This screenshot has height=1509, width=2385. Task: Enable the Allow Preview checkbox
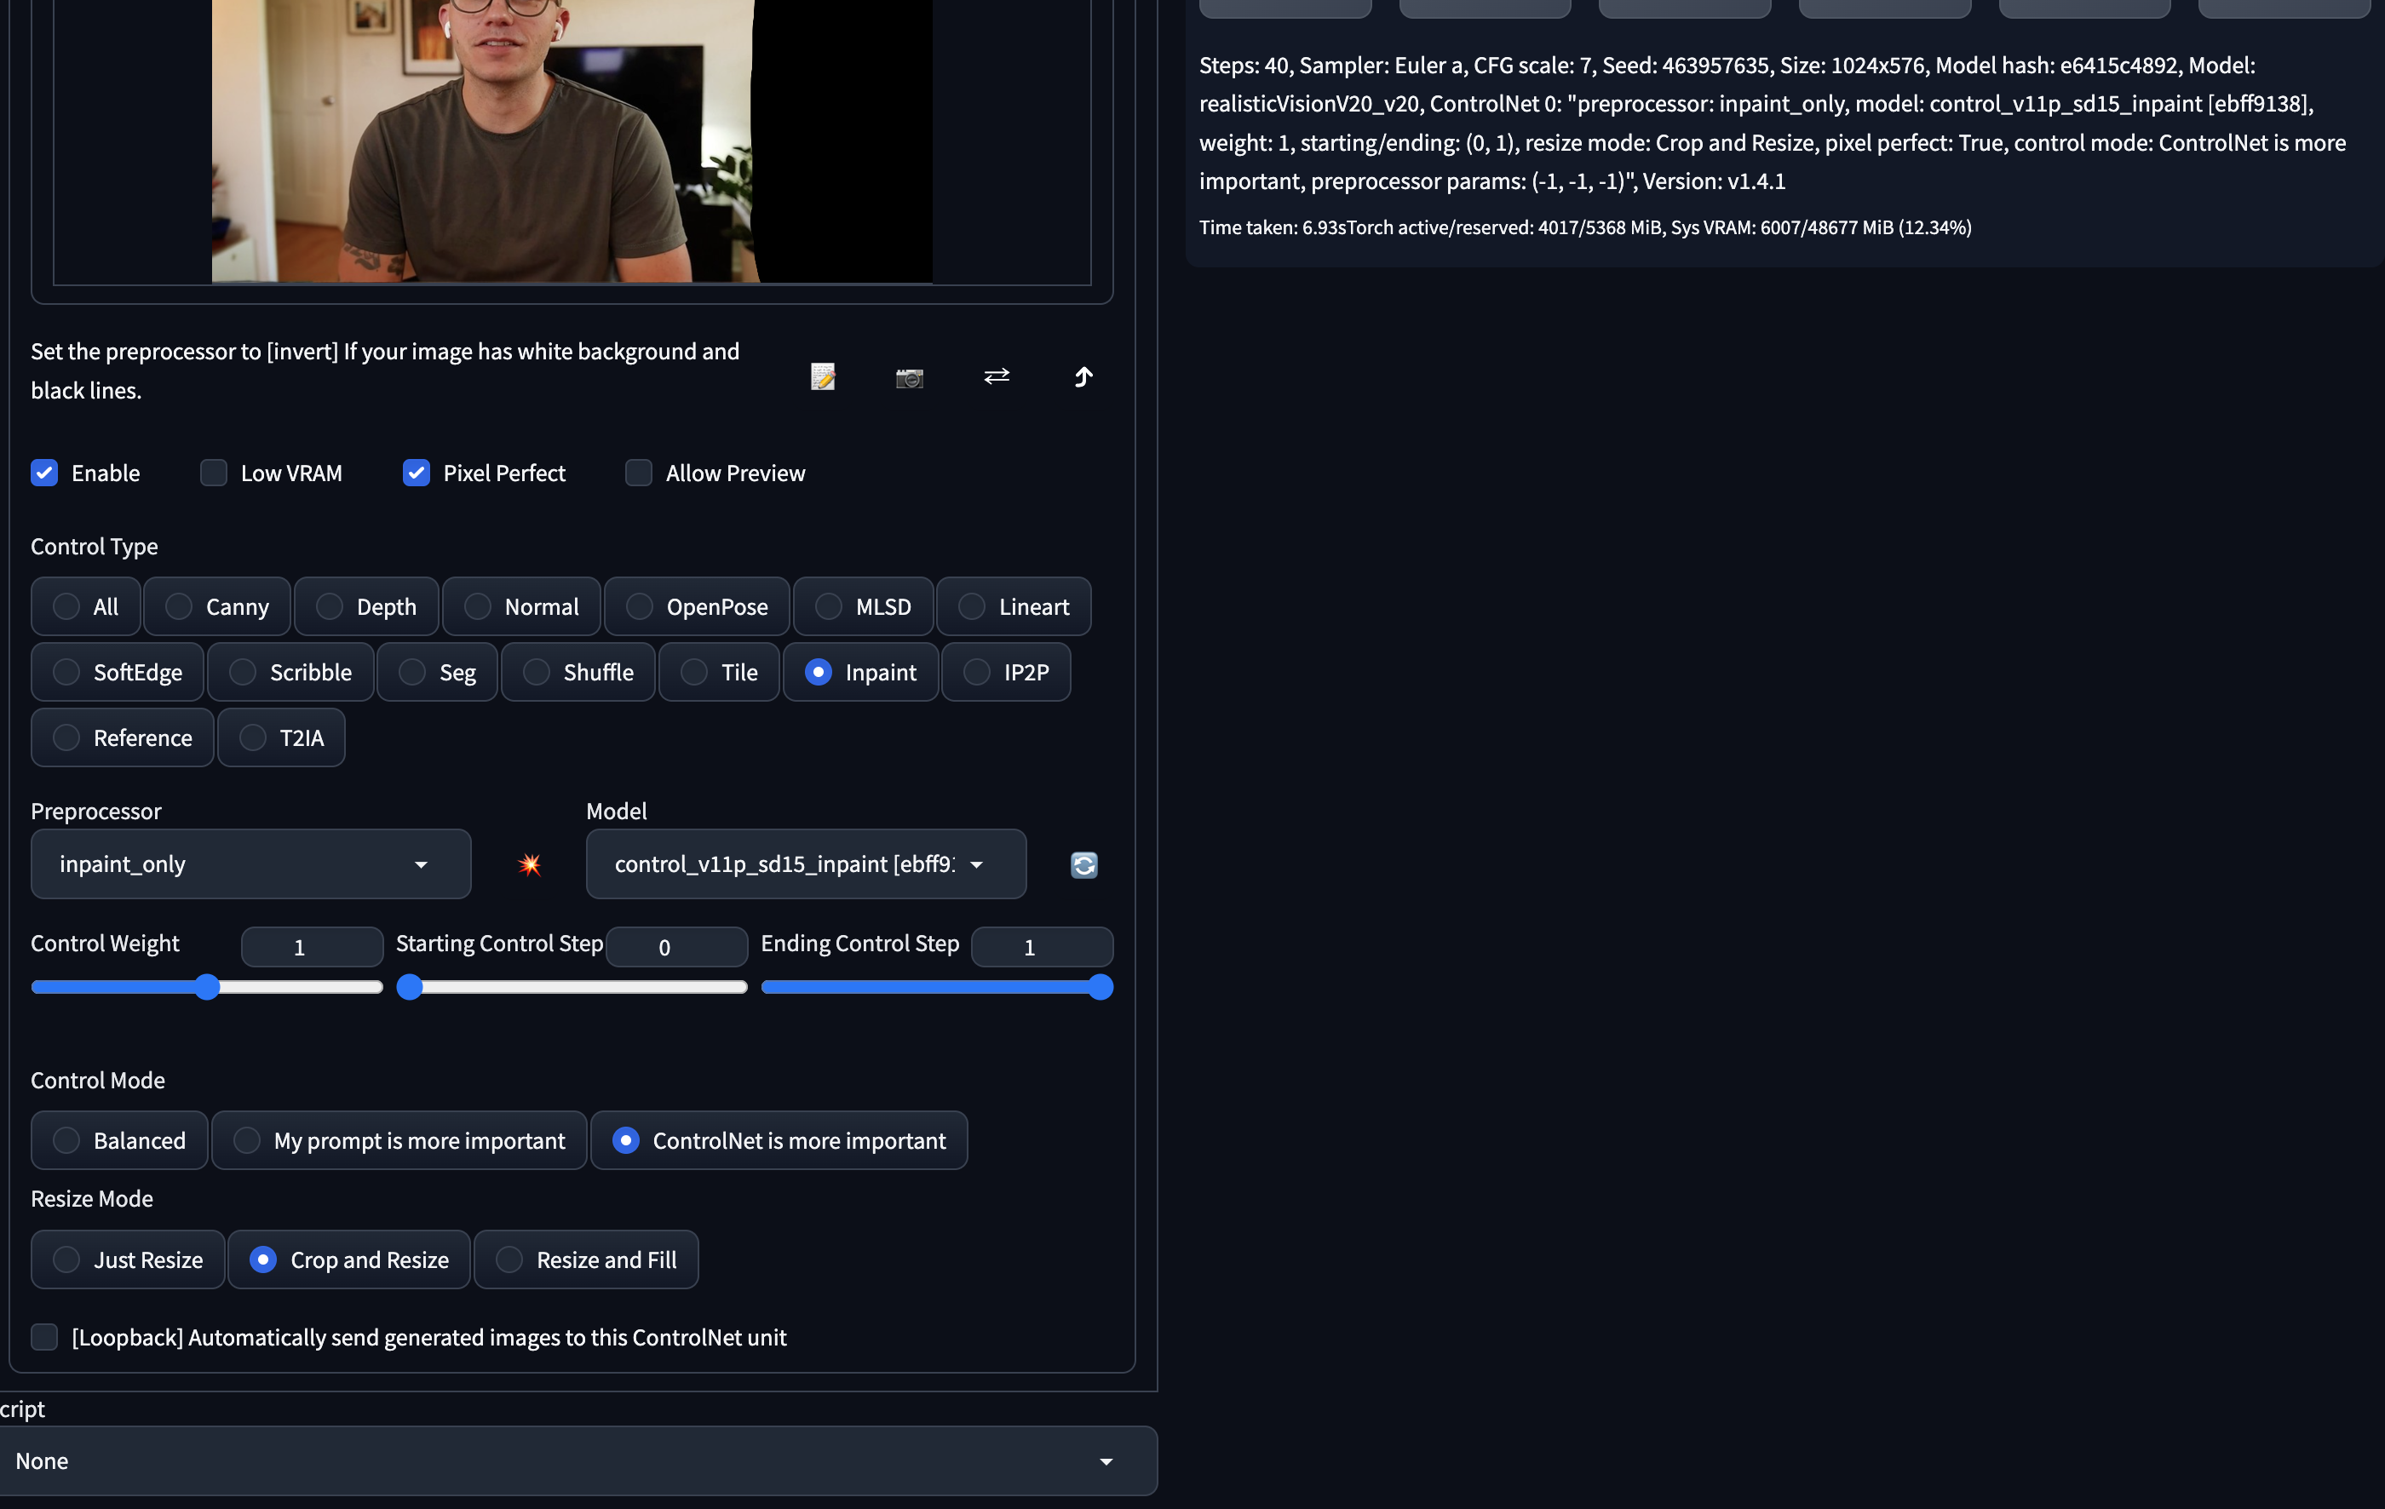point(639,473)
